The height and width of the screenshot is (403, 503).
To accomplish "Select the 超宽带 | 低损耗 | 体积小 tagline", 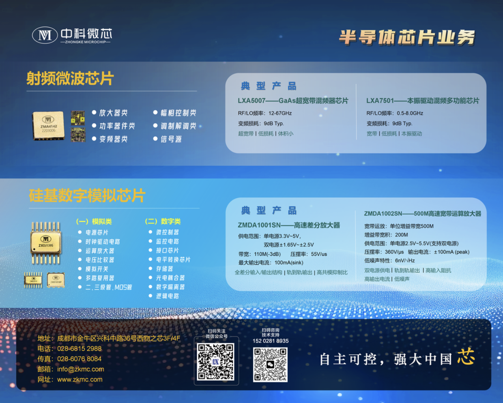I will [x=266, y=133].
